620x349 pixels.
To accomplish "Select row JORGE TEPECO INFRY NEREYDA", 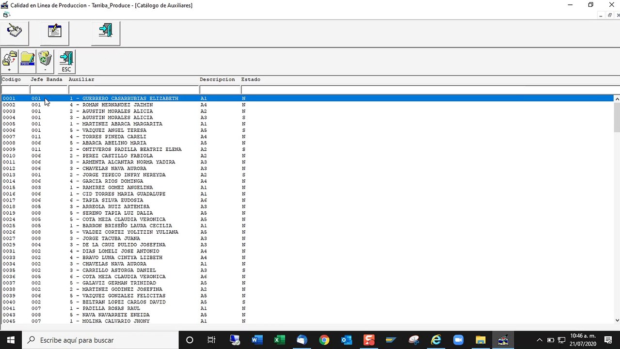I will [x=307, y=174].
